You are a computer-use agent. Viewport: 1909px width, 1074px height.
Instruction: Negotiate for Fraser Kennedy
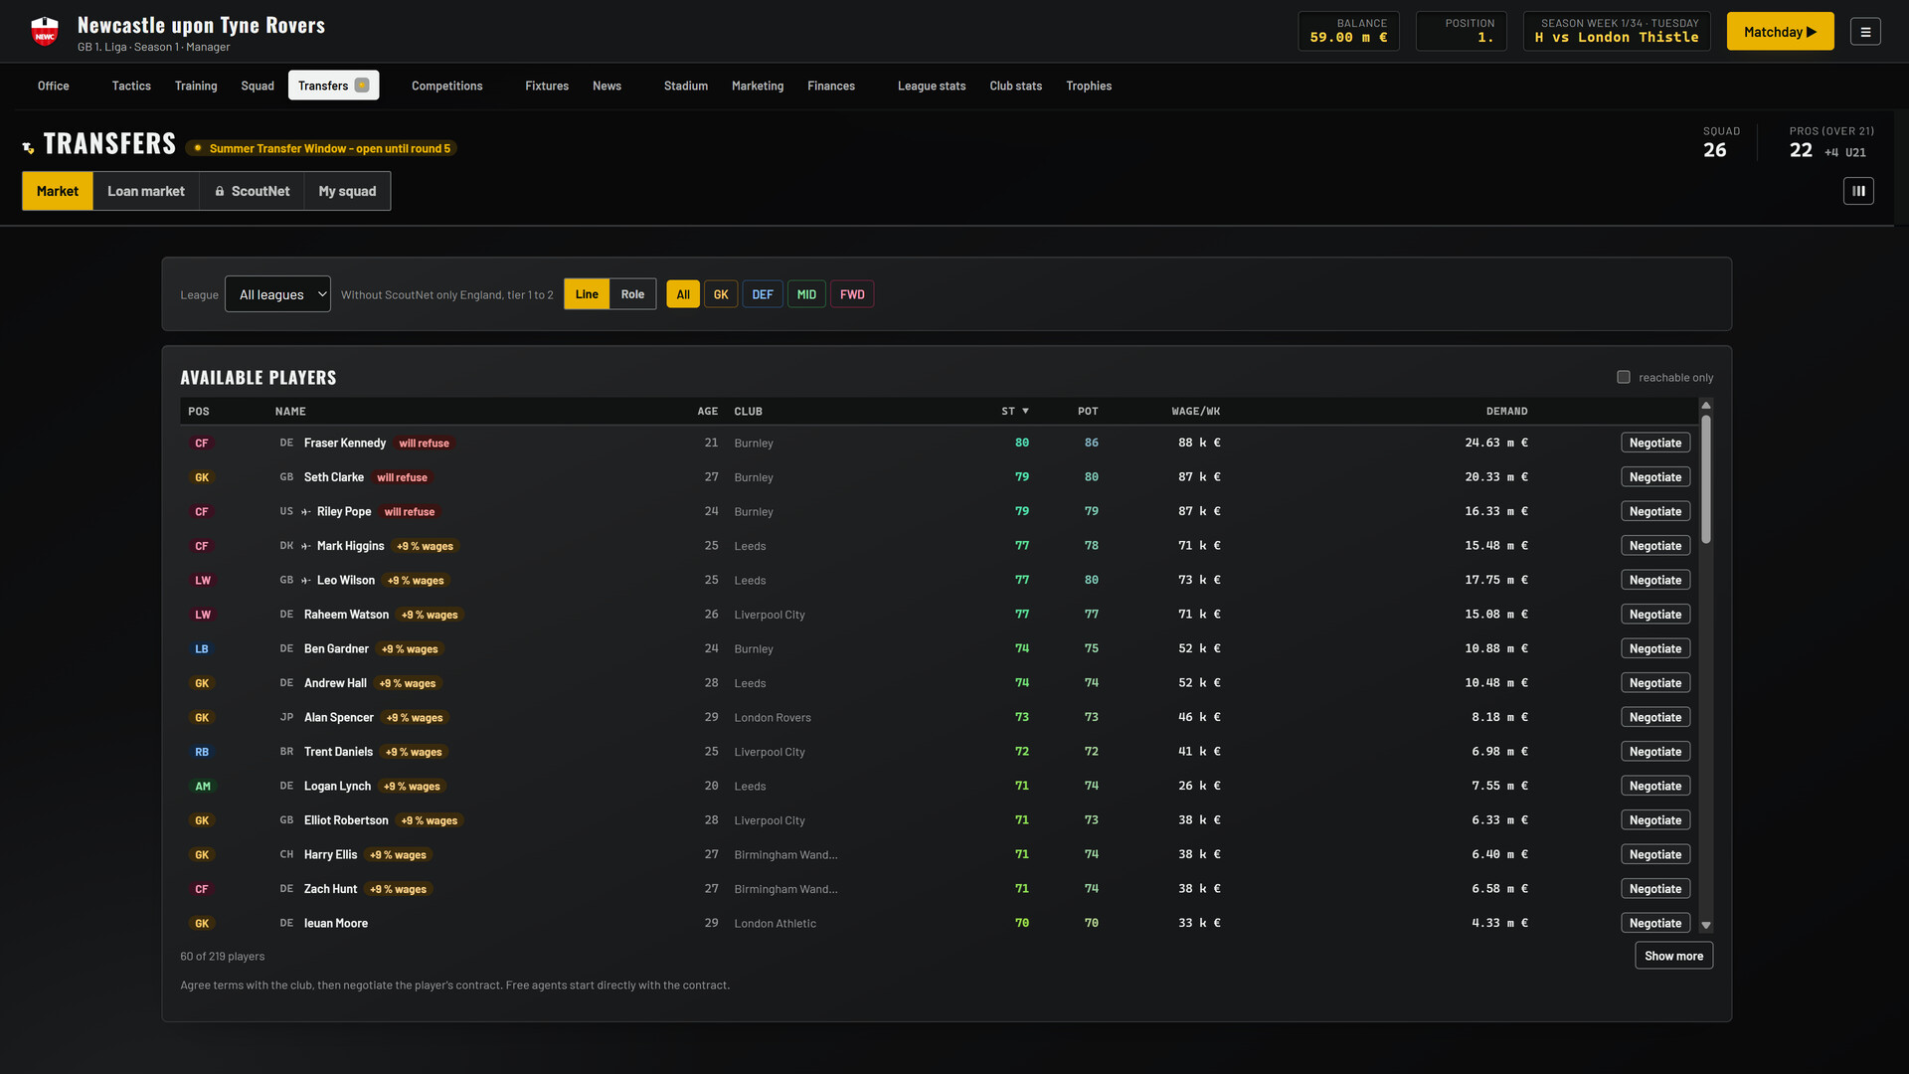click(x=1655, y=443)
